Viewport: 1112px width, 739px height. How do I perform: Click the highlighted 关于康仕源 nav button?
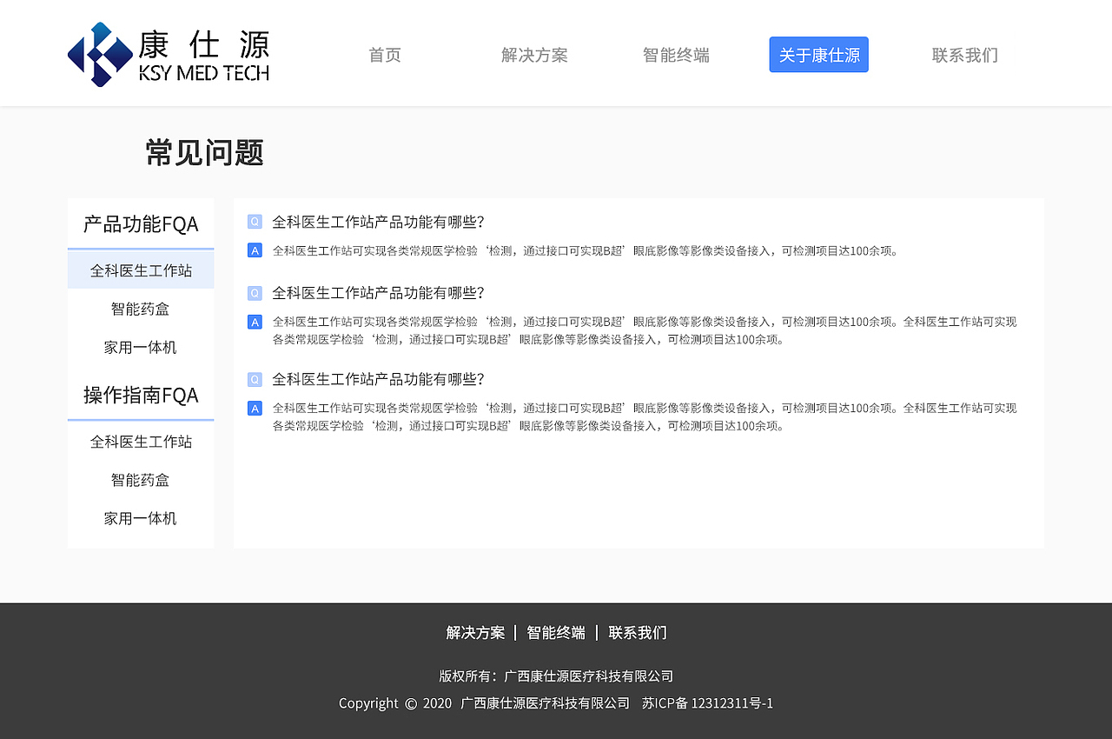(x=818, y=54)
